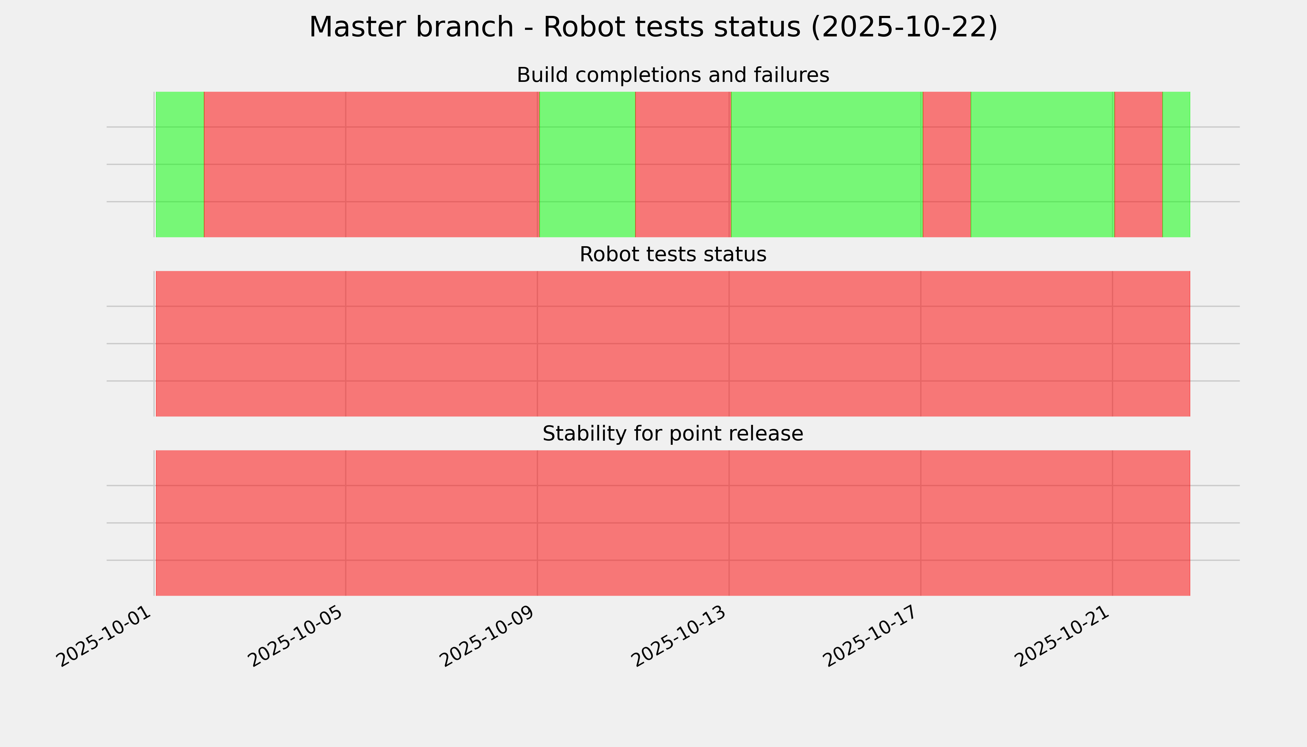Viewport: 1307px width, 747px height.
Task: Click the red bar in the Robot tests status chart
Action: pos(672,344)
